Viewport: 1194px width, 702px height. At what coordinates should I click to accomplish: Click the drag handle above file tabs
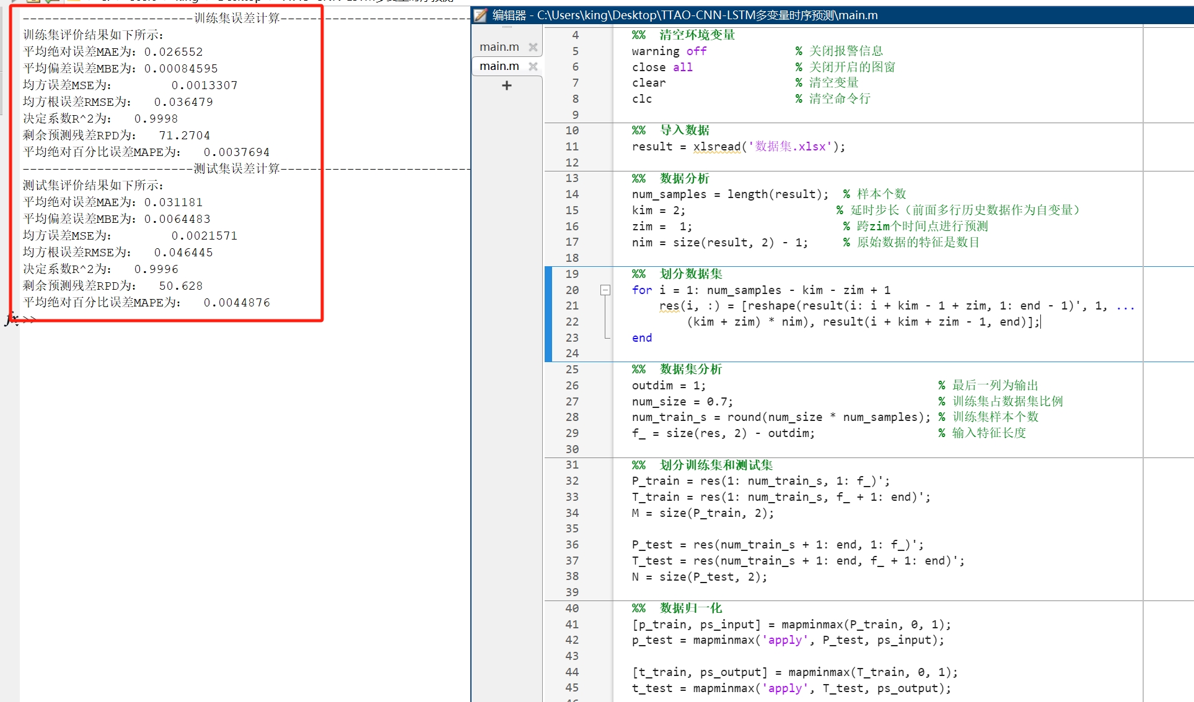click(x=507, y=27)
